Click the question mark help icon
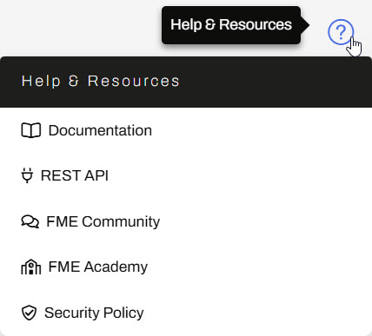The width and height of the screenshot is (372, 336). point(341,32)
